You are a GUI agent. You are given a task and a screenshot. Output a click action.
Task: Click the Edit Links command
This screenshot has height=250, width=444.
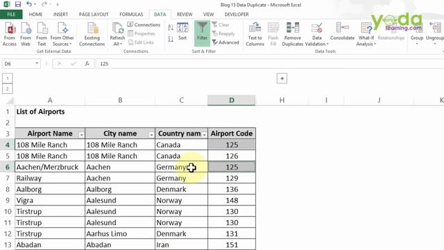point(141,42)
